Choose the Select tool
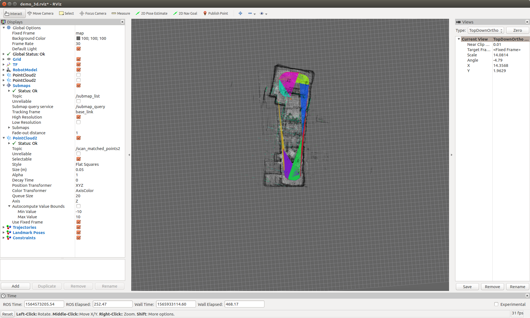The height and width of the screenshot is (318, 530). [66, 13]
